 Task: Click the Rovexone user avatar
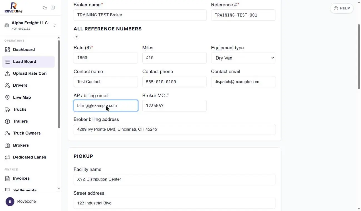point(10,202)
